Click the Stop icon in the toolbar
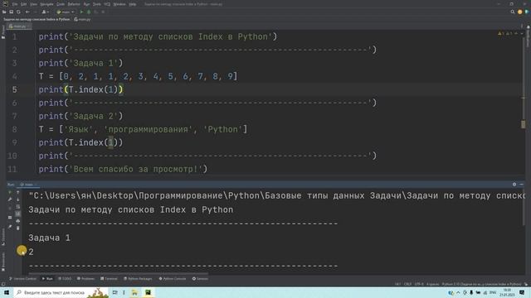 click(103, 12)
